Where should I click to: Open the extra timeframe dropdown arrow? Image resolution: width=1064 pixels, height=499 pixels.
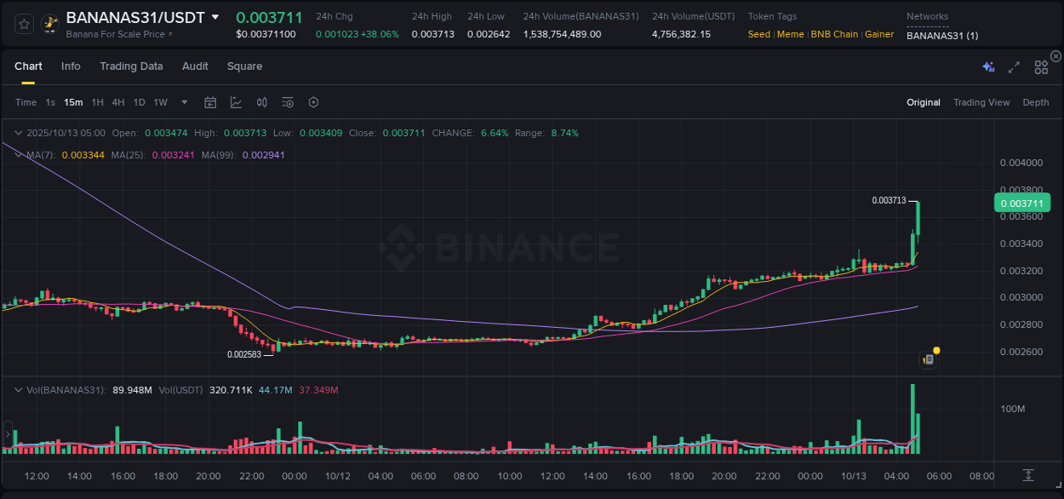tap(183, 102)
